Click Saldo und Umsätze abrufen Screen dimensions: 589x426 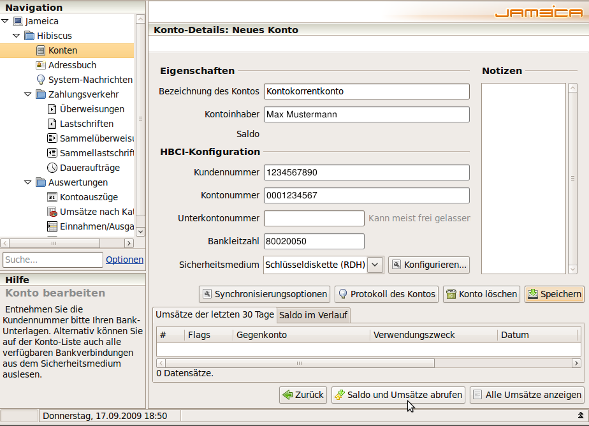398,395
